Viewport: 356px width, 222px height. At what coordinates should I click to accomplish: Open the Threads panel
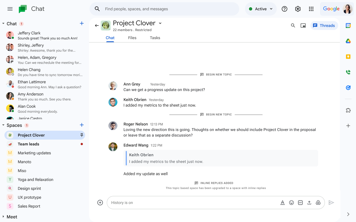(324, 26)
